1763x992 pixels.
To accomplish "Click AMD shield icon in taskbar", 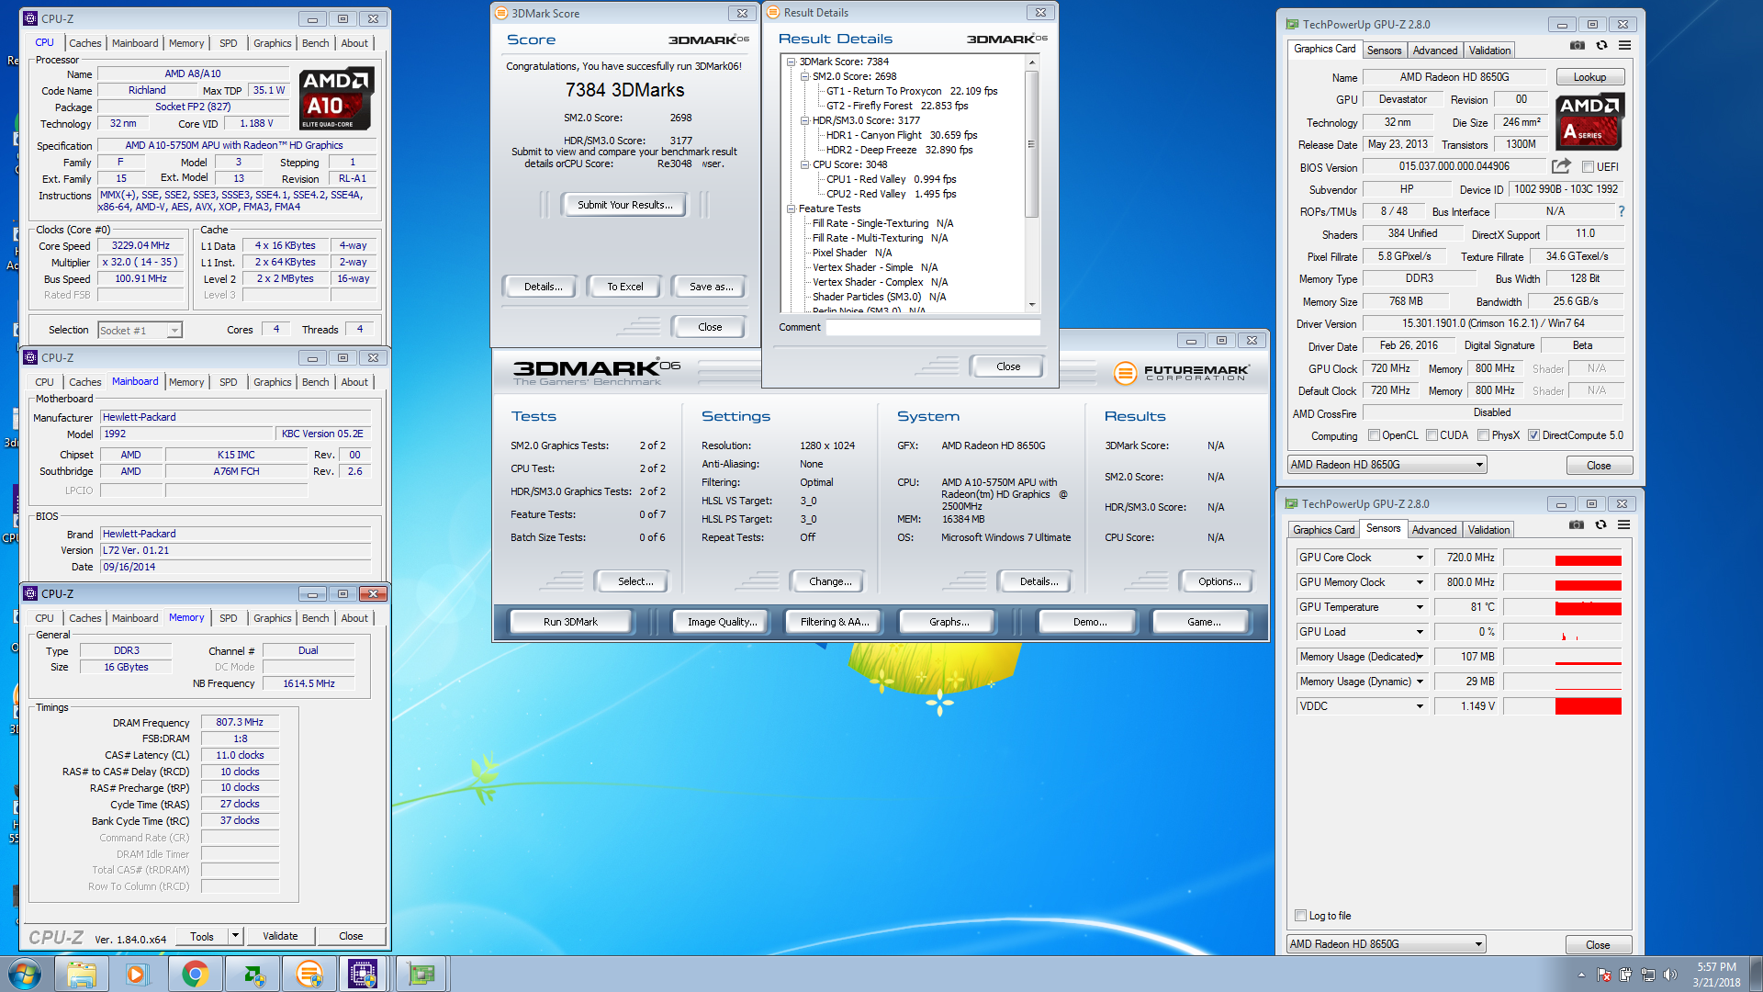I will [253, 974].
